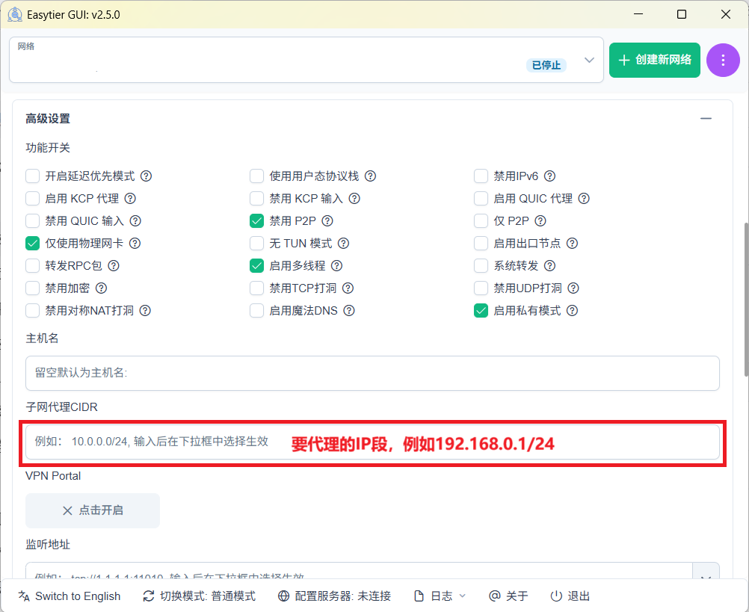Open the 日志 dropdown menu
The height and width of the screenshot is (612, 749).
(440, 596)
